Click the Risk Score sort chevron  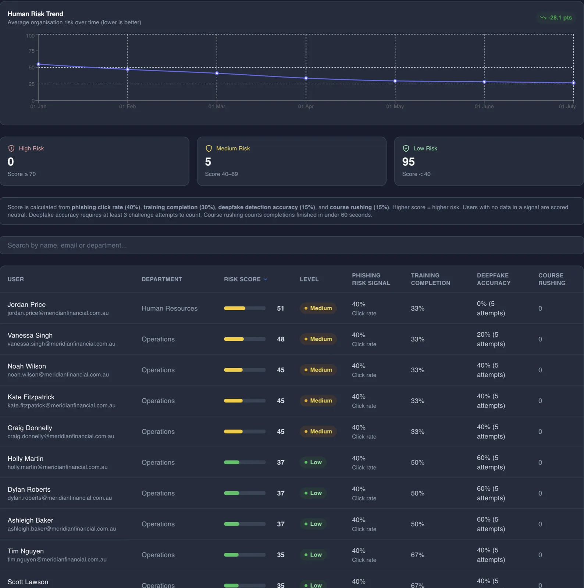click(266, 279)
